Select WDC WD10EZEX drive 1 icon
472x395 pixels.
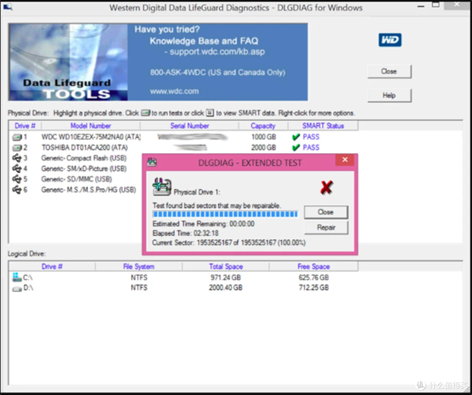[x=17, y=137]
